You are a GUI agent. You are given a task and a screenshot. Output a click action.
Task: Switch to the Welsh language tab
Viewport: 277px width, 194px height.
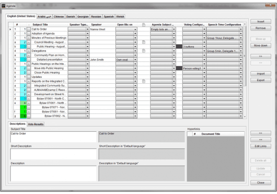click(120, 17)
